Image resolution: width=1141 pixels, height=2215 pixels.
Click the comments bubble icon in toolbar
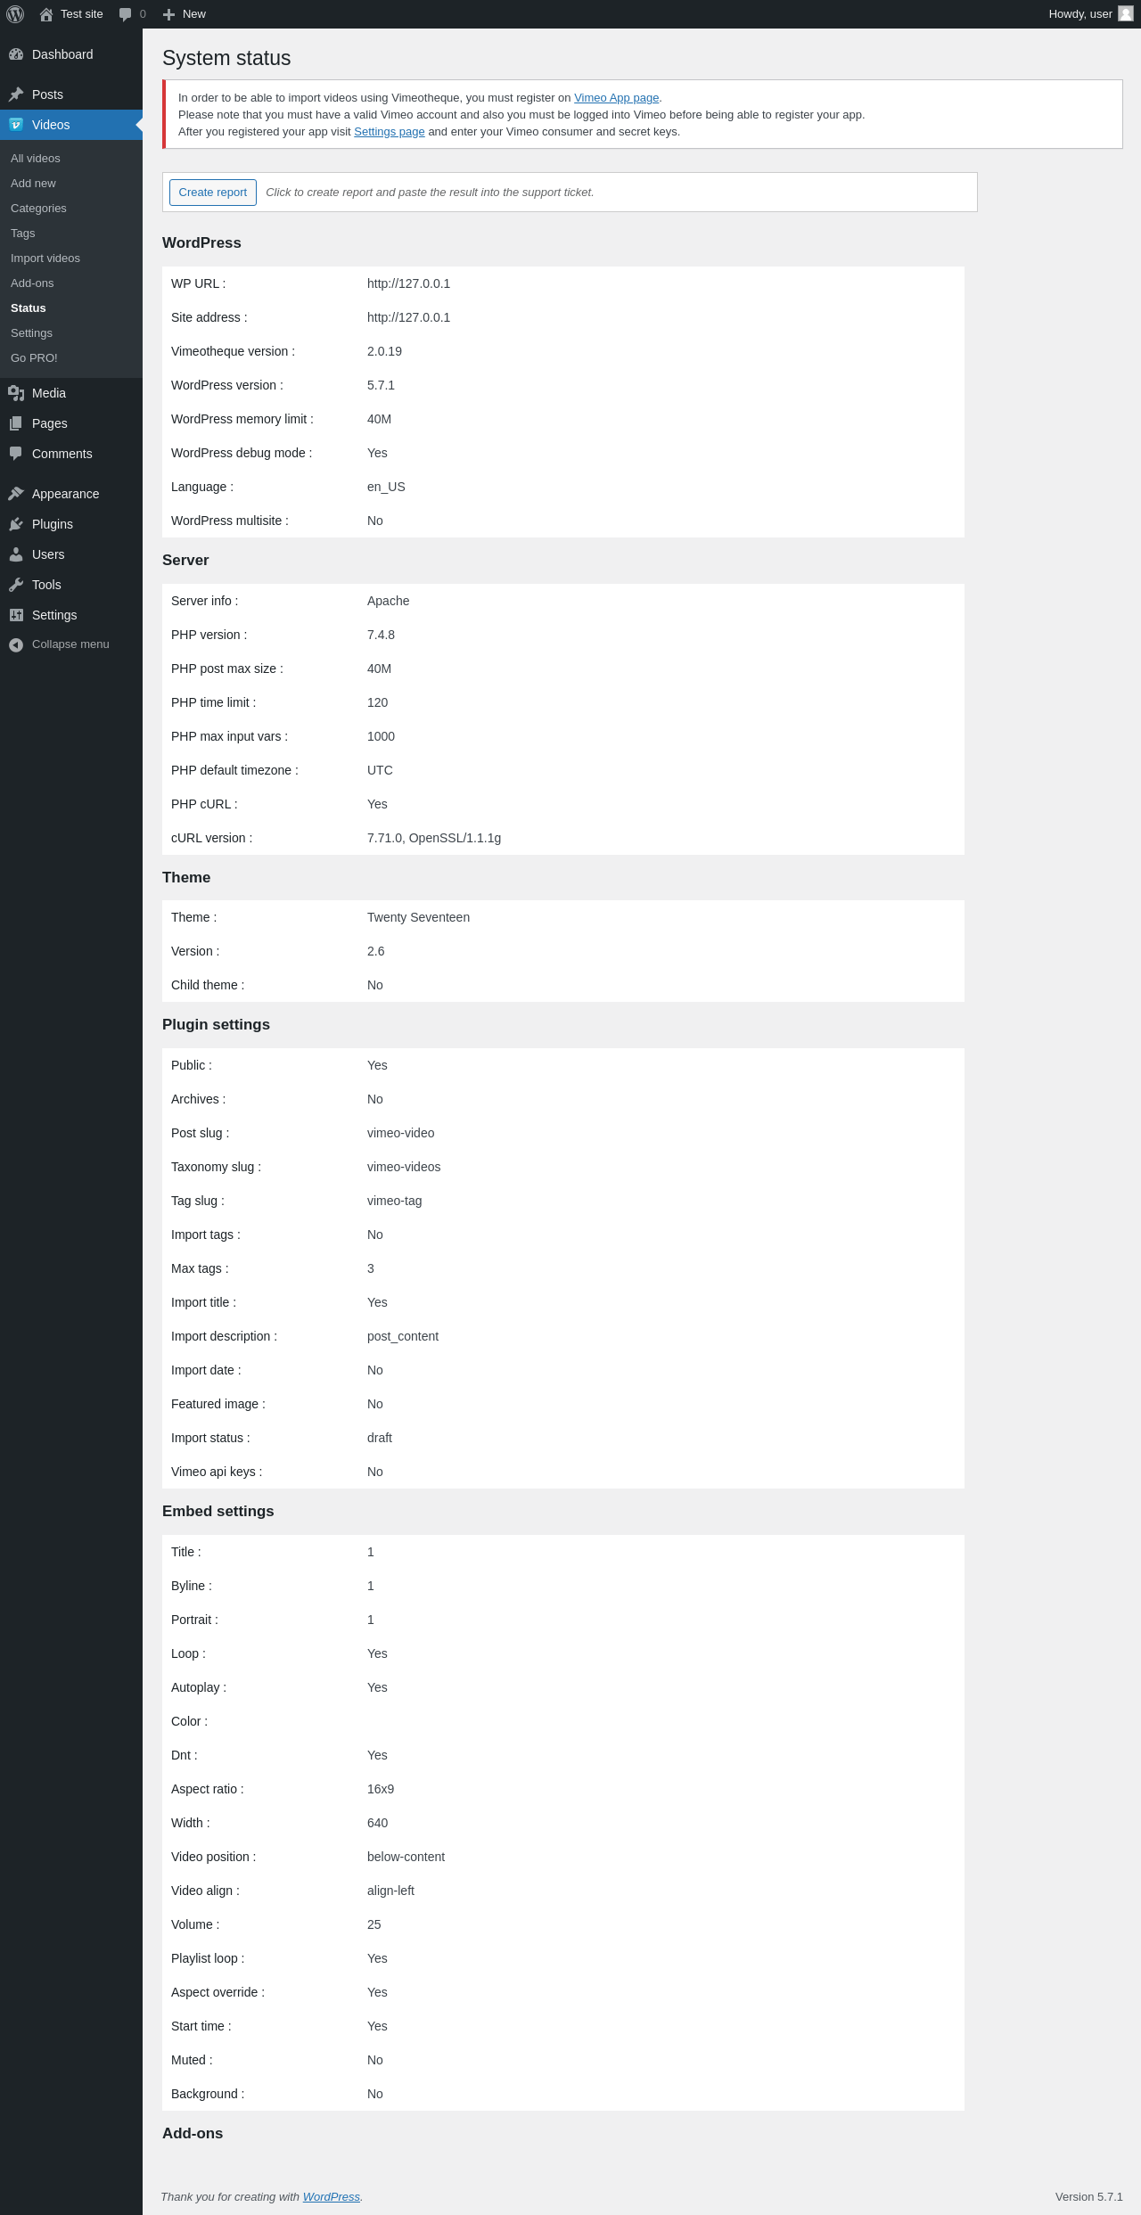click(125, 14)
